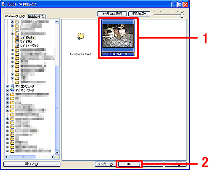Click the app icon in the title bar

(3, 4)
